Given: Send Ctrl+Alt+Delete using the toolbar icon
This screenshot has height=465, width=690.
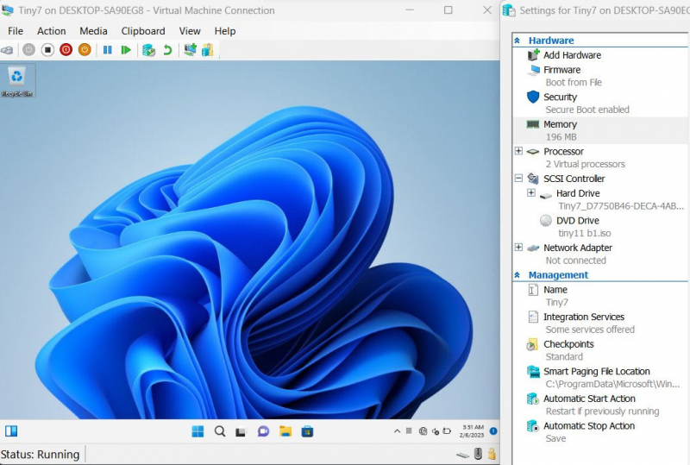Looking at the screenshot, I should coord(8,50).
